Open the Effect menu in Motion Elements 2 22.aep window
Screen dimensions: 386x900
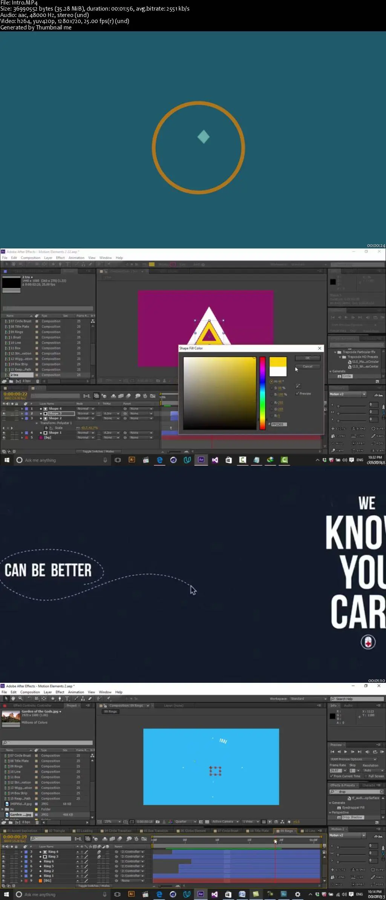click(60, 258)
